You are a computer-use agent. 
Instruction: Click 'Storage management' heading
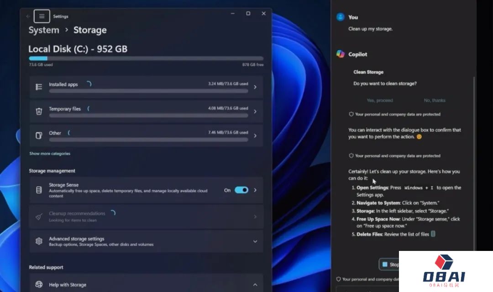tap(52, 171)
